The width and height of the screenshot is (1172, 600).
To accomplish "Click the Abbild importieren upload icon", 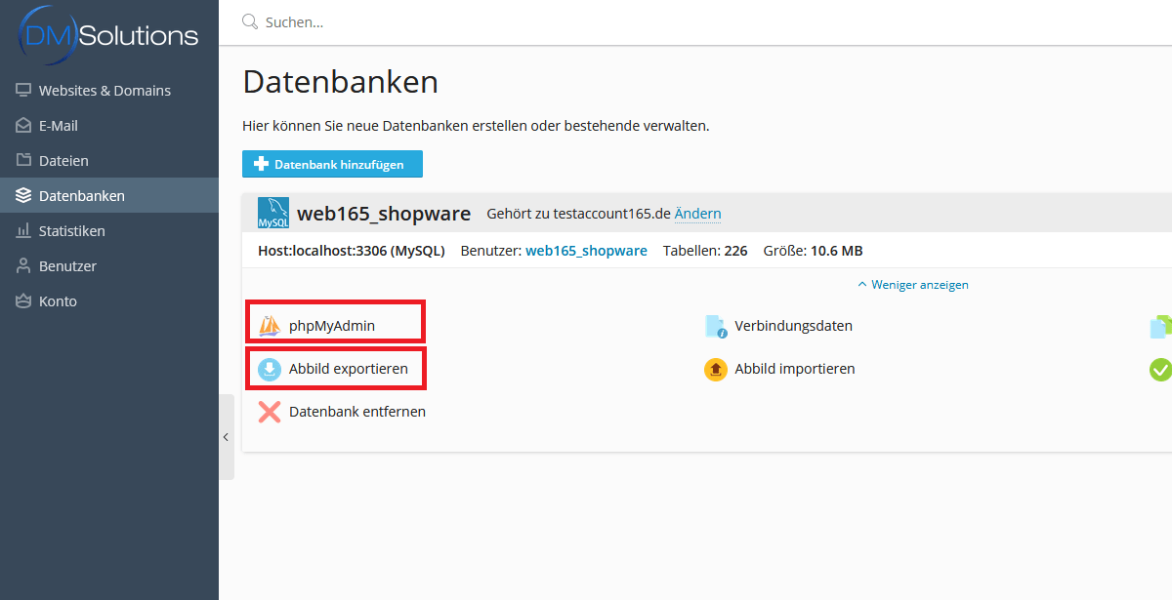I will pos(716,370).
